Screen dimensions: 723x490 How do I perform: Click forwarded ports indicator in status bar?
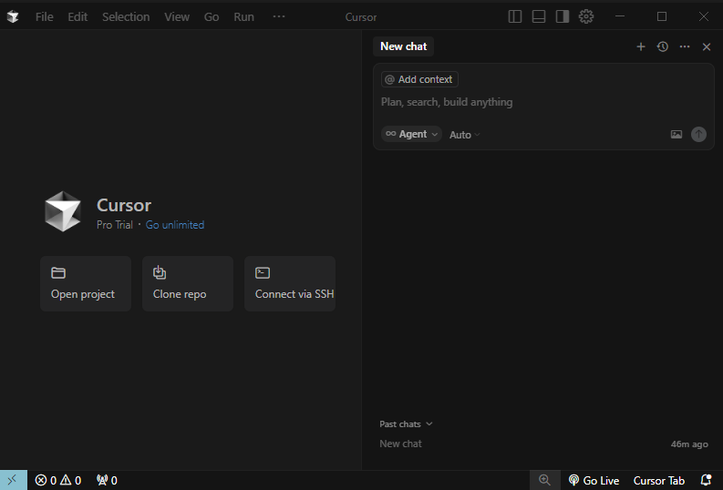pyautogui.click(x=107, y=480)
